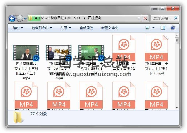Maximize the explorer window
Screen dimensions: 187x133
[x=163, y=8]
